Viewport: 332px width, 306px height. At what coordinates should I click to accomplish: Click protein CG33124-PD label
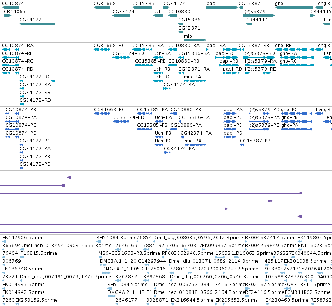129,117
